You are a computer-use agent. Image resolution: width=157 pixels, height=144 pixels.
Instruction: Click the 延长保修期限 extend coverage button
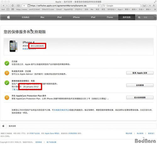point(140,98)
